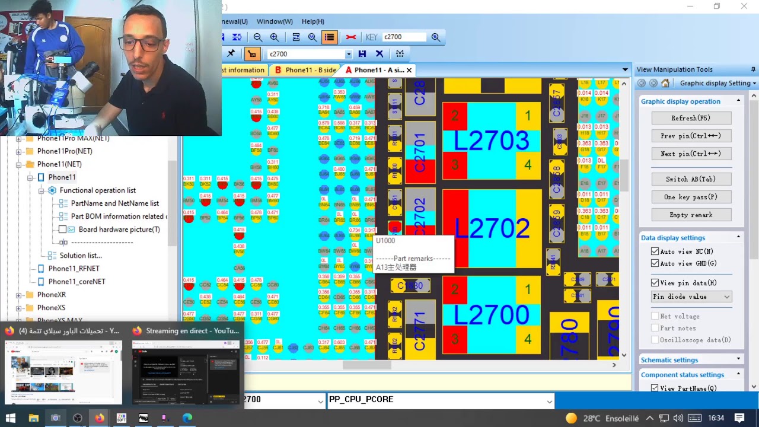
Task: Click the zoom out magnifier icon
Action: 257,37
